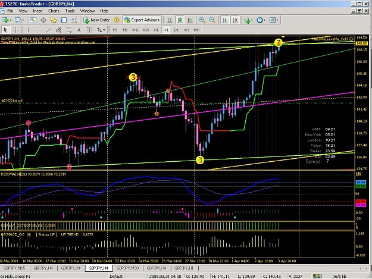Open the Tools menu
The width and height of the screenshot is (372, 279).
point(70,11)
